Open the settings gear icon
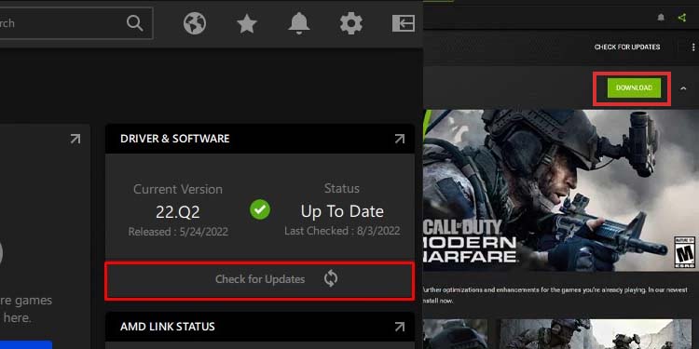Screen dimensions: 699x349 (x=351, y=23)
